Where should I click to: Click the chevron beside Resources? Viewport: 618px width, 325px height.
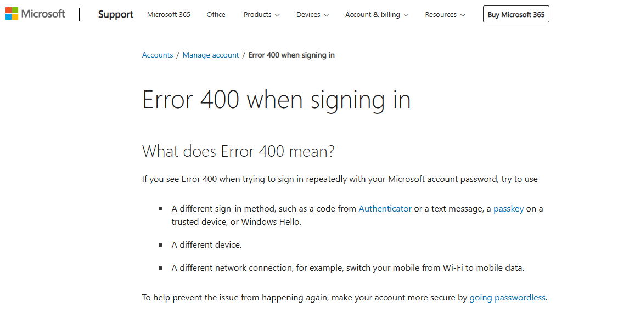(463, 15)
